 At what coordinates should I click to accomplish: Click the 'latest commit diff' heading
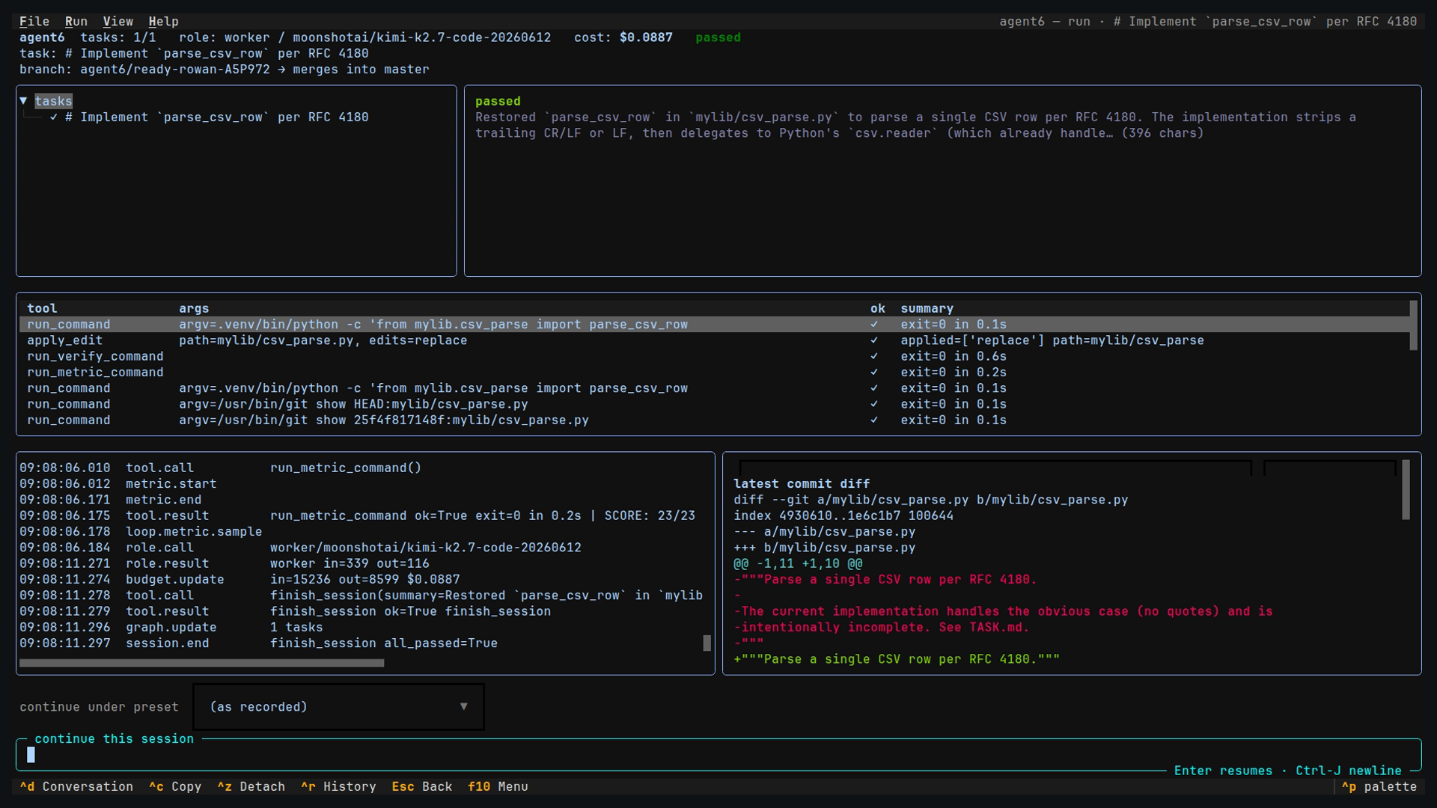[x=802, y=484]
